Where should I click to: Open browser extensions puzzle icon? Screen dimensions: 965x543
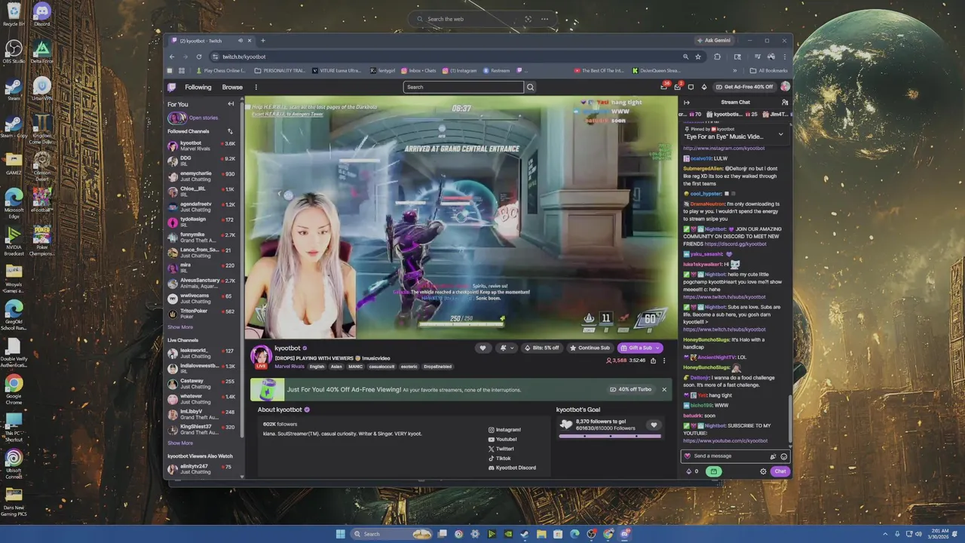(x=717, y=57)
